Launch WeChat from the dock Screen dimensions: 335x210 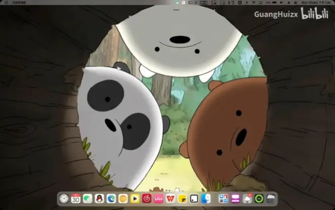87,198
